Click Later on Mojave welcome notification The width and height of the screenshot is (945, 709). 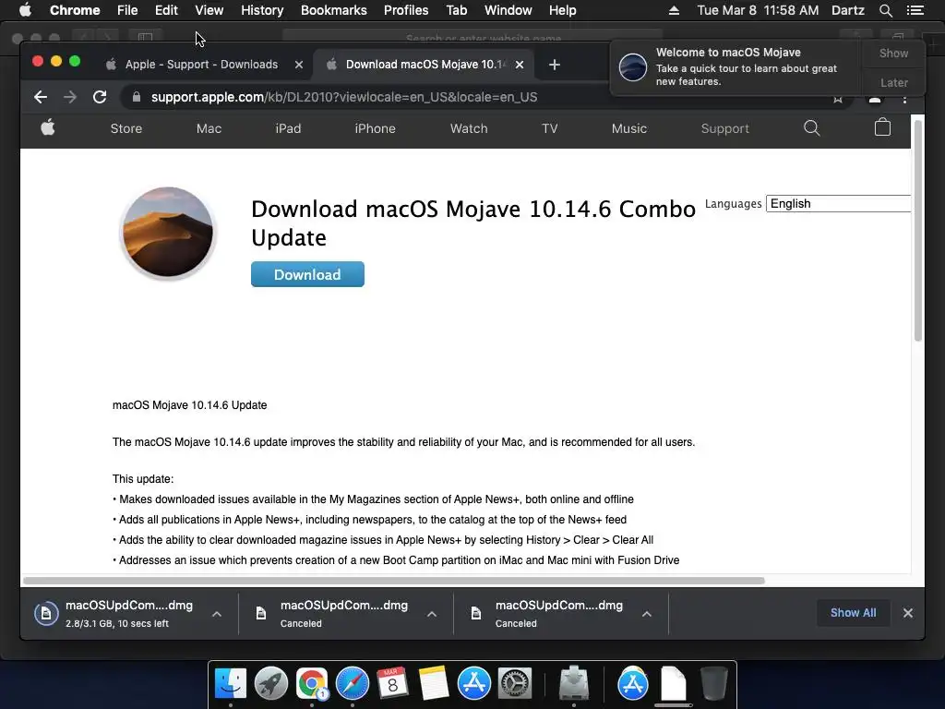click(x=893, y=82)
